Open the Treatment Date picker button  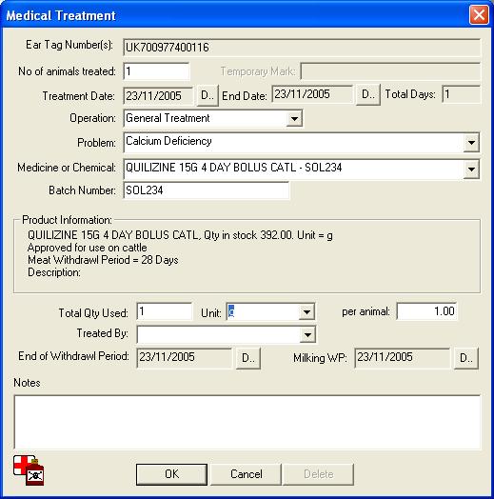207,95
